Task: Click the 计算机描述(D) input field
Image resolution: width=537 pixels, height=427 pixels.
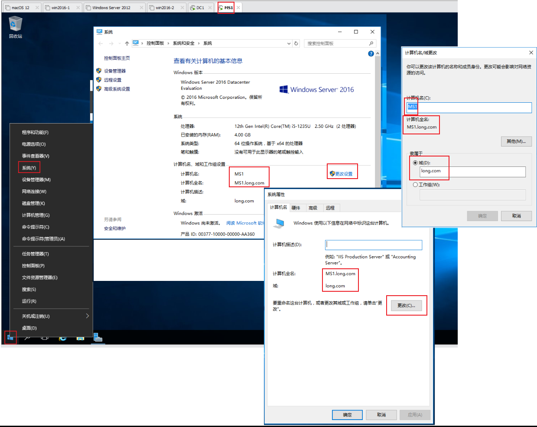Action: (374, 245)
